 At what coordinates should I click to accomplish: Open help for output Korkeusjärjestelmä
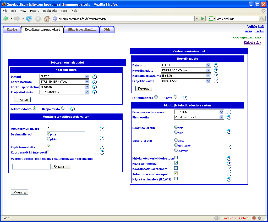216,76
